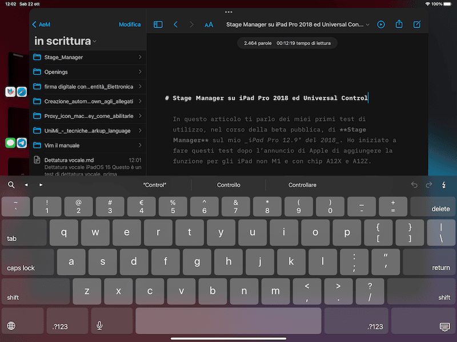Open the fox app beside Safari
The height and width of the screenshot is (342, 457).
tap(10, 92)
